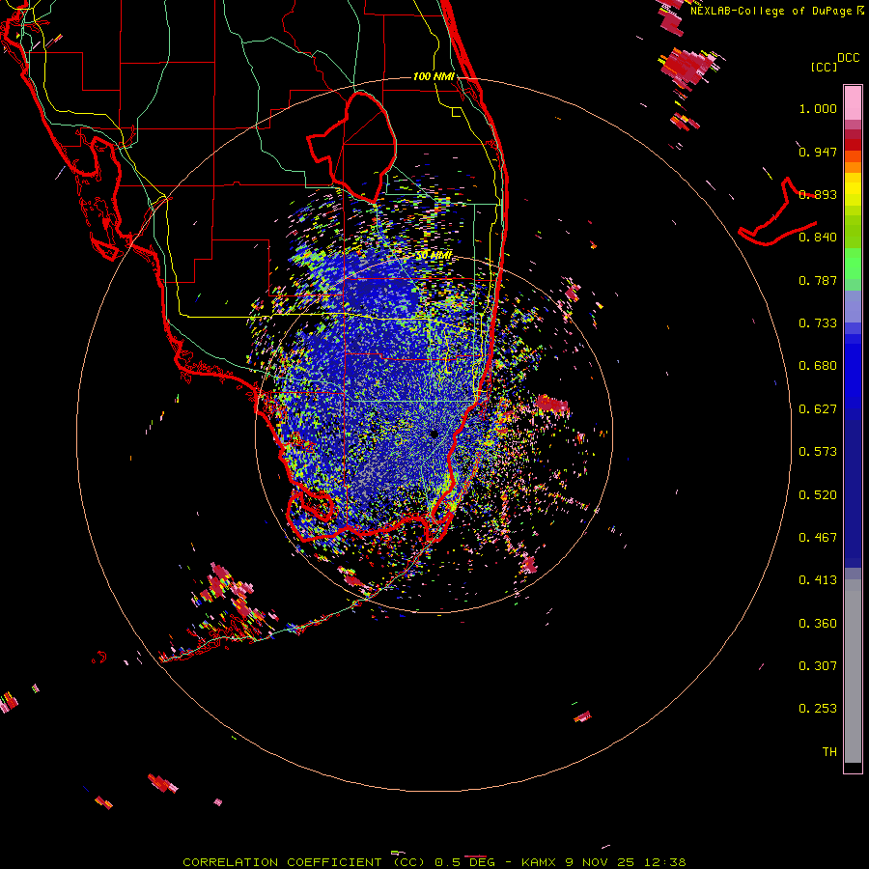The height and width of the screenshot is (869, 869).
Task: Click the 0.307 color scale value
Action: [x=818, y=666]
